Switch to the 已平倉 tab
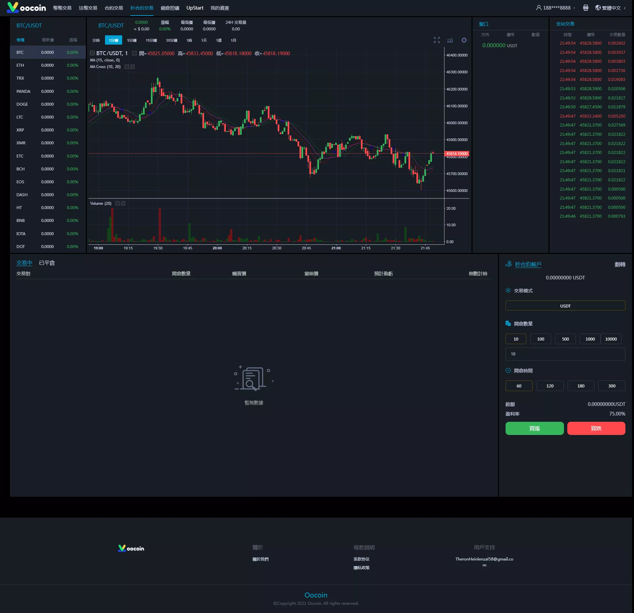The image size is (634, 613). [x=47, y=263]
